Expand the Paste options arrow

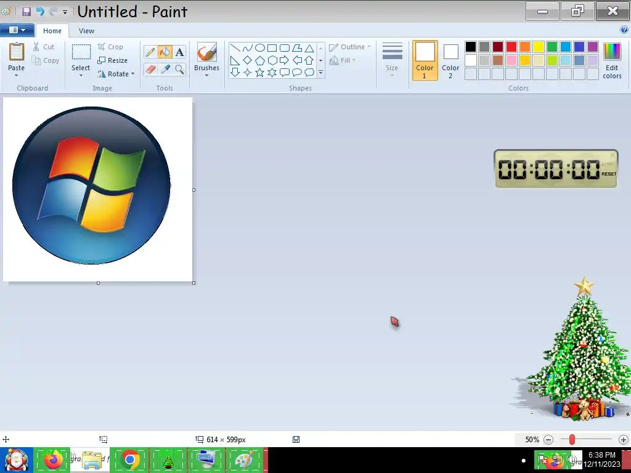(x=17, y=75)
